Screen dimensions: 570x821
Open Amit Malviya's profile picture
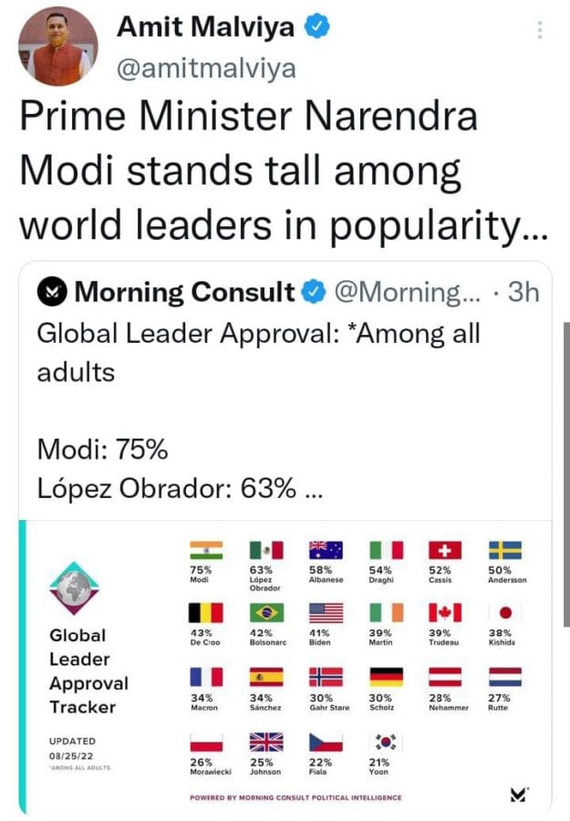58,47
